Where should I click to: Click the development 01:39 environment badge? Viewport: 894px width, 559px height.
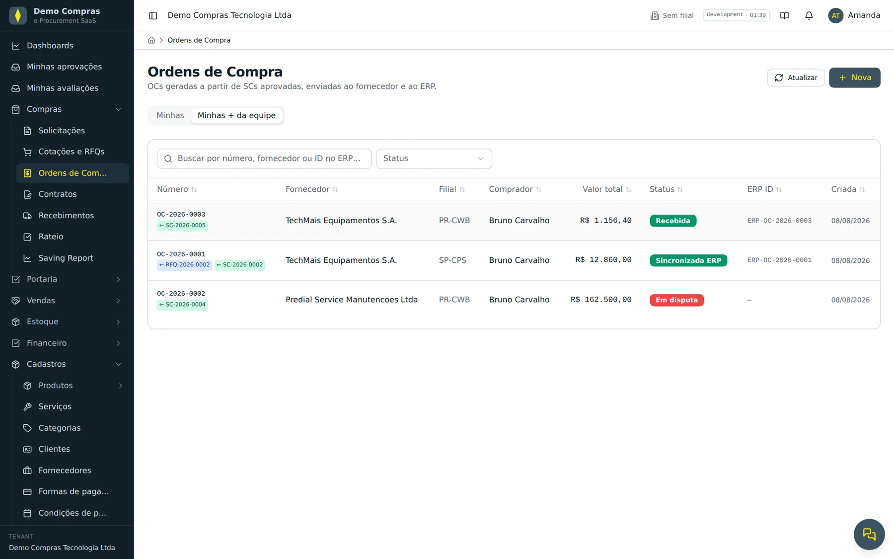(x=736, y=15)
